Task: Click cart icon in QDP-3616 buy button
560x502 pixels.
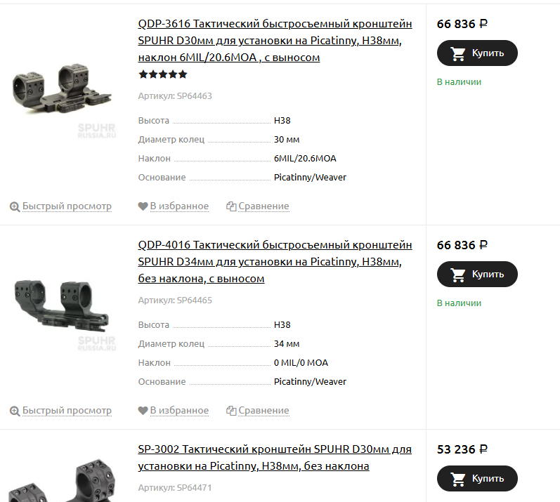Action: 458,53
